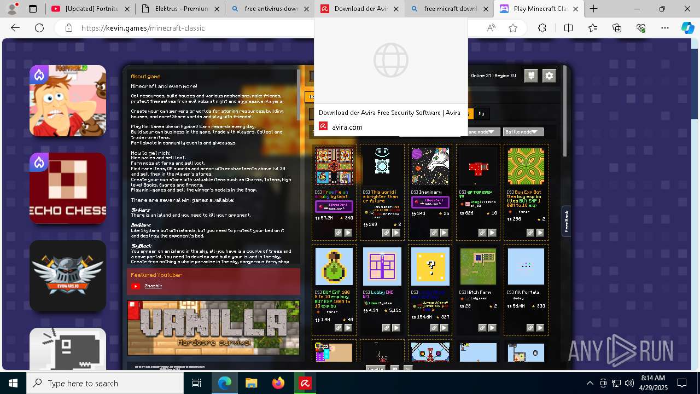Open File Explorer from taskbar

[x=252, y=383]
